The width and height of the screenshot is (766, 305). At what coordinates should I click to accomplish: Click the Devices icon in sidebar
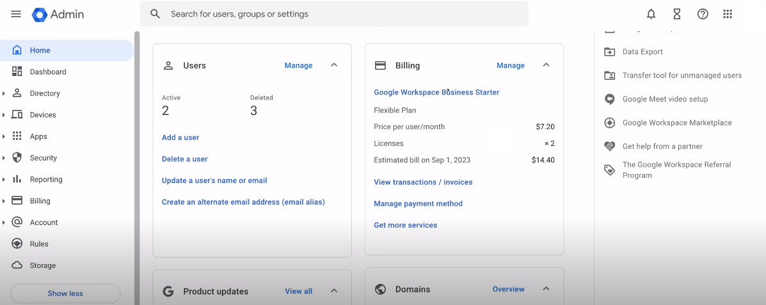click(x=17, y=114)
